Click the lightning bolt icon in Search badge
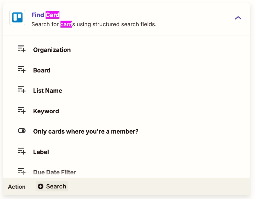Viewport: 255px width, 199px height. click(40, 186)
